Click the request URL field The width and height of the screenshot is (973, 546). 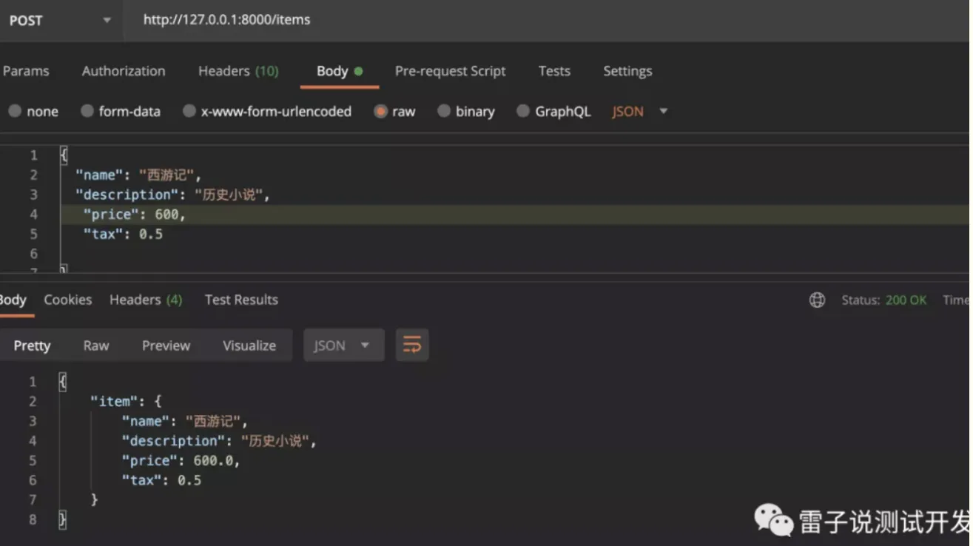[x=548, y=20]
